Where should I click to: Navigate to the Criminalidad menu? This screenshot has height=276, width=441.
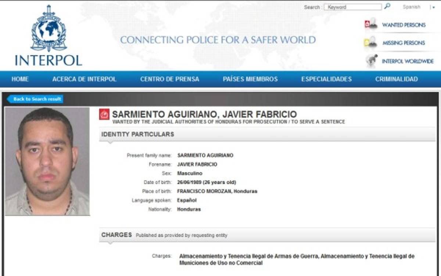pyautogui.click(x=396, y=79)
